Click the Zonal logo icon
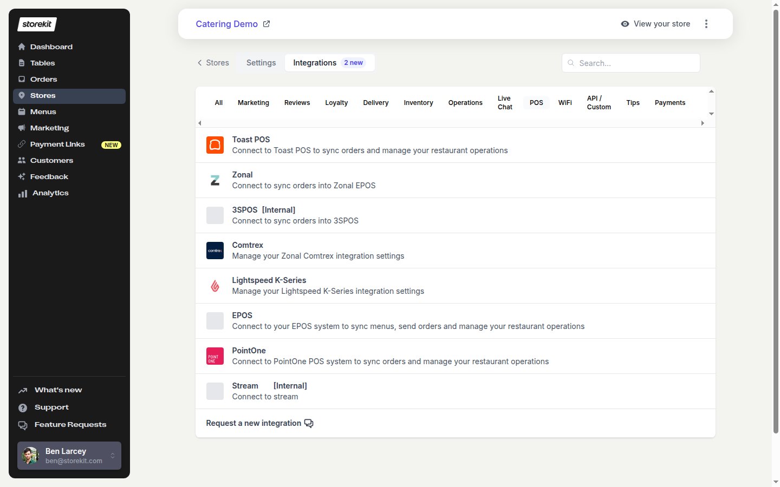This screenshot has width=780, height=487. (x=215, y=180)
